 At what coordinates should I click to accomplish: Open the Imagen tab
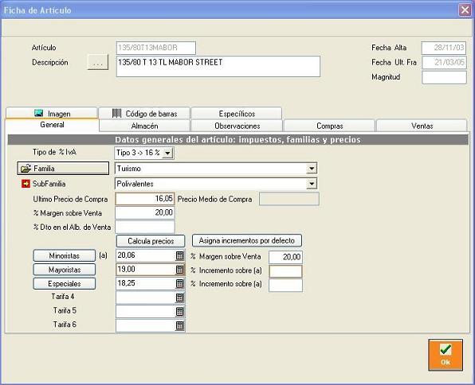point(52,114)
